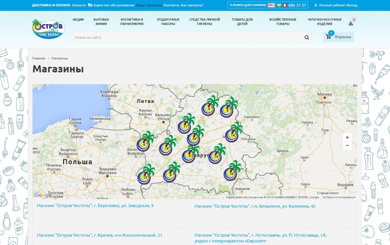Click the Калининград label on the map
Image resolution: width=390 pixels, height=245 pixels.
click(x=100, y=118)
